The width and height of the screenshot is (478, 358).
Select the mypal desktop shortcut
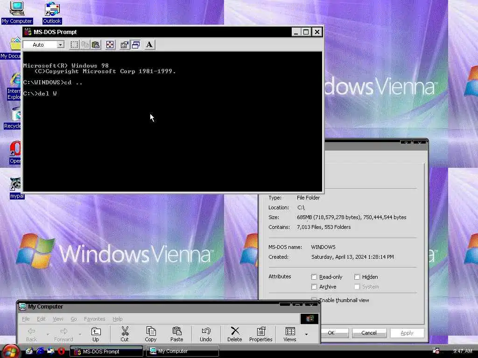tap(16, 188)
